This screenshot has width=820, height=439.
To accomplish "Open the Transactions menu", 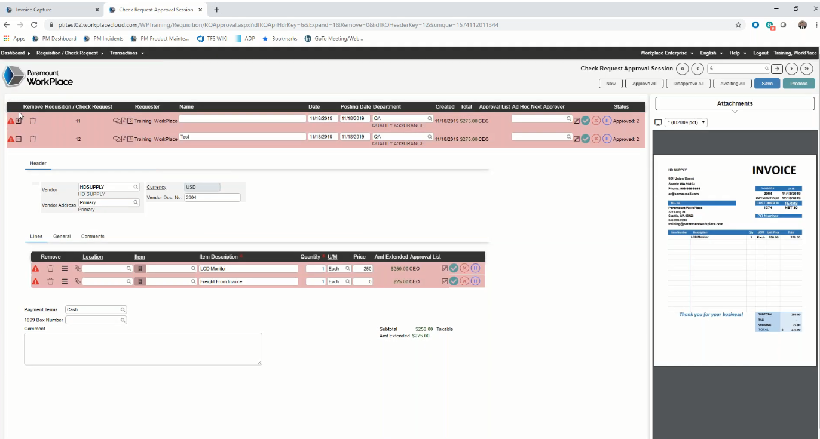I will 126,53.
